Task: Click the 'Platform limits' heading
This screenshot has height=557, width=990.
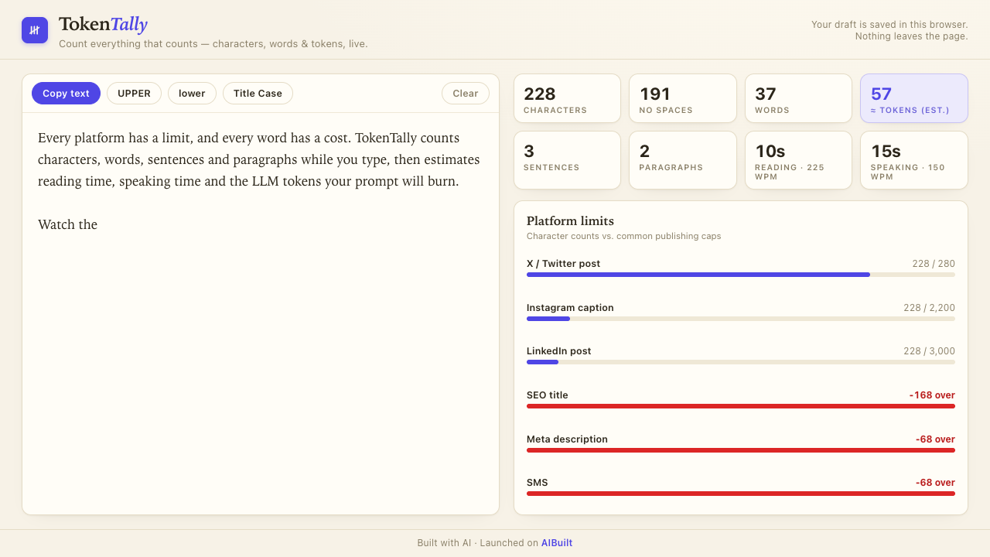Action: pyautogui.click(x=570, y=221)
